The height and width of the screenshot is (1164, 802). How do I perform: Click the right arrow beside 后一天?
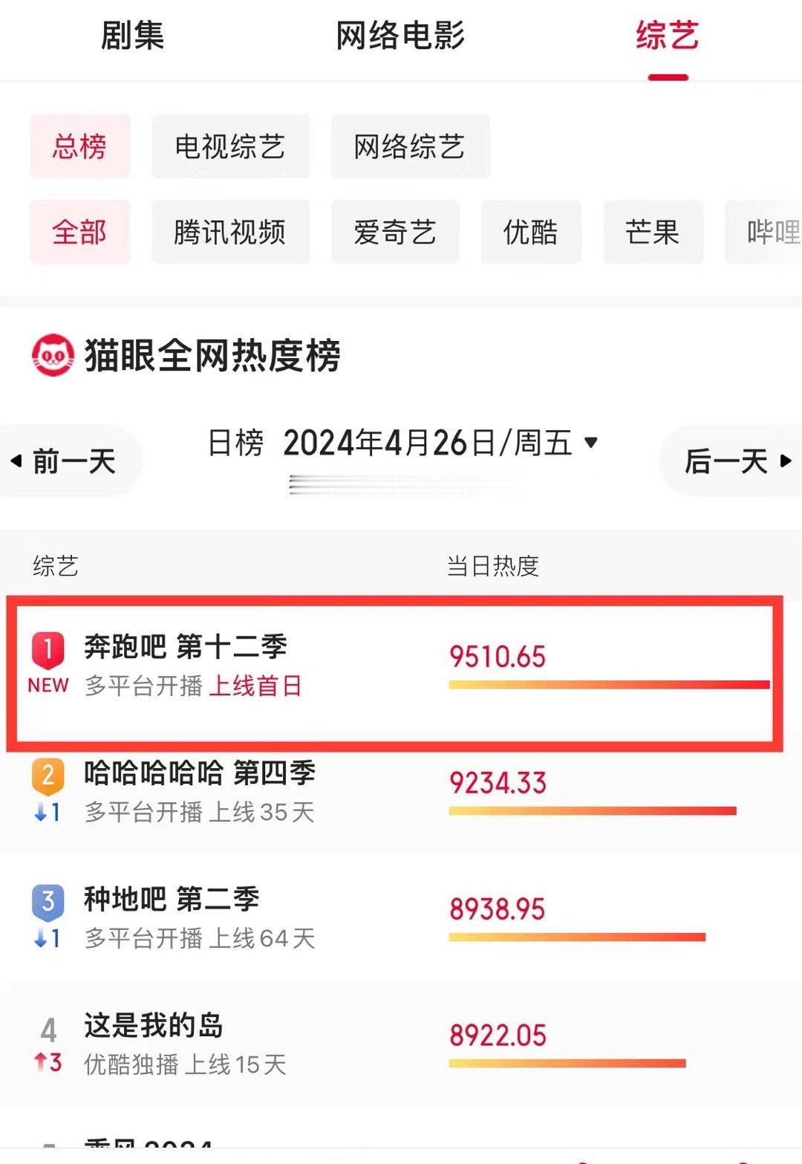click(786, 461)
